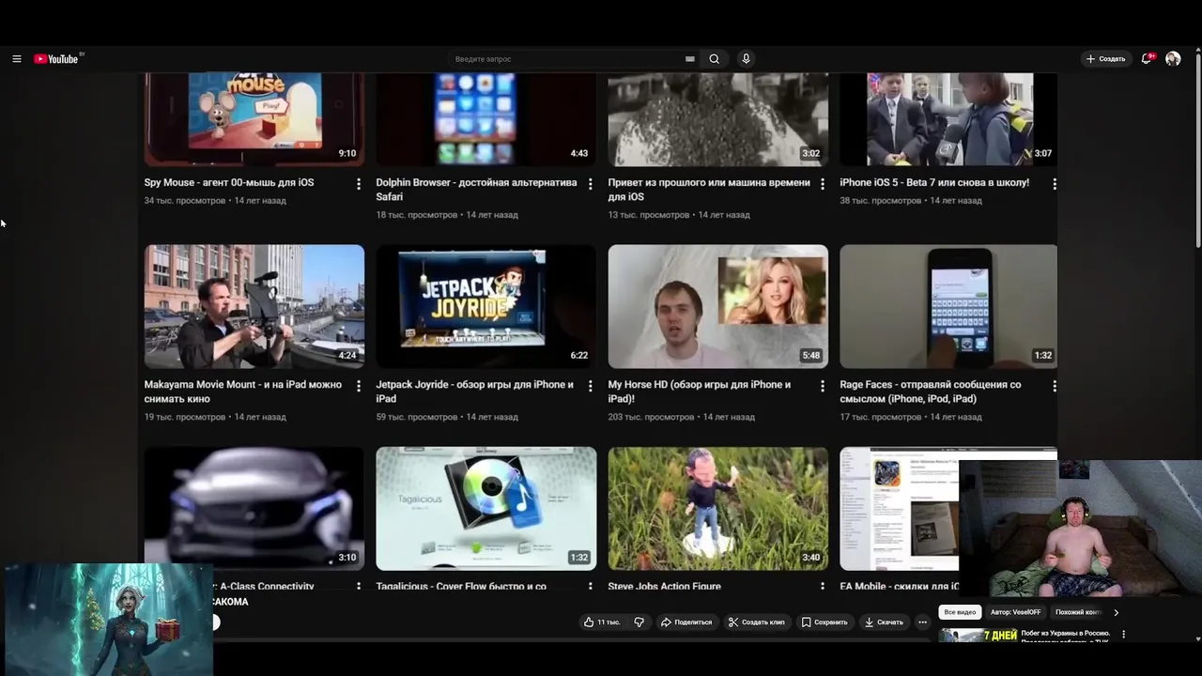Dislike the video with thumbs-down
1202x676 pixels.
click(640, 622)
